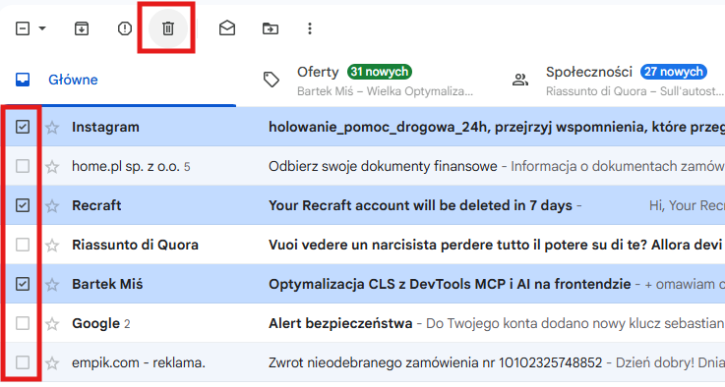Image resolution: width=725 pixels, height=387 pixels.
Task: Check the Riassunto di Quora email checkbox
Action: pos(23,245)
